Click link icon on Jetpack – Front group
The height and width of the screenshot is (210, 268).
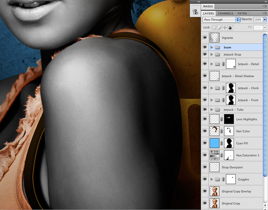[223, 100]
